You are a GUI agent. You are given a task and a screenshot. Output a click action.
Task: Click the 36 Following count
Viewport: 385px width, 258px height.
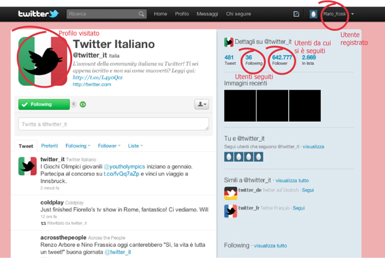click(x=253, y=60)
